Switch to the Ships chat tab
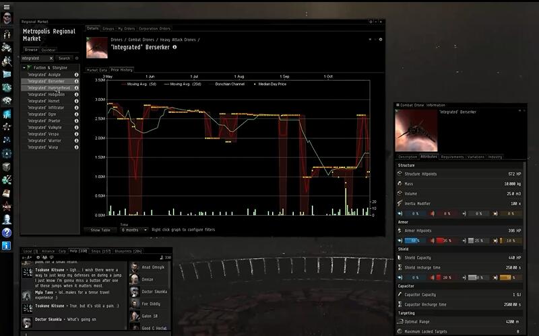 tap(100, 251)
